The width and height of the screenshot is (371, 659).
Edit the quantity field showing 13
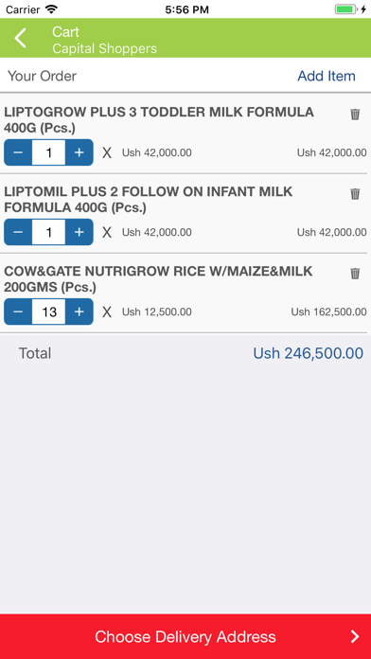[x=48, y=312]
